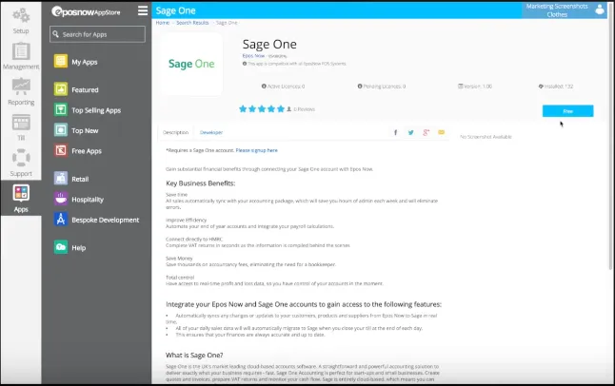This screenshot has height=386, width=615.
Task: Open Top Selling Apps menu entry
Action: click(96, 110)
